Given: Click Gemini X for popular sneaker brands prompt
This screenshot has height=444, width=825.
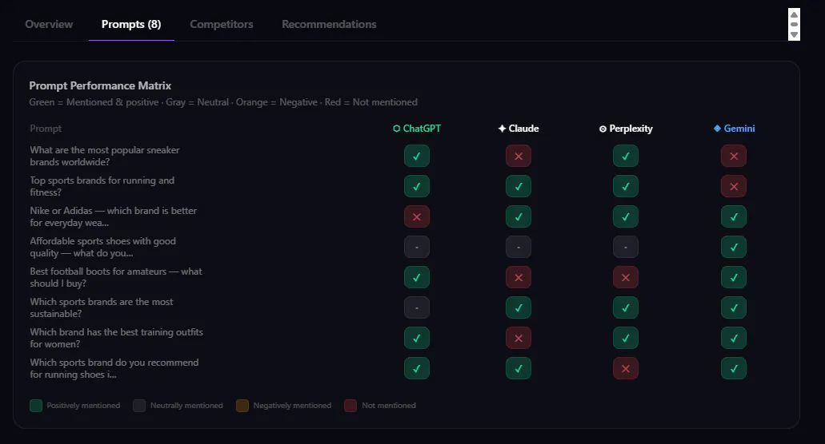Looking at the screenshot, I should pyautogui.click(x=734, y=156).
